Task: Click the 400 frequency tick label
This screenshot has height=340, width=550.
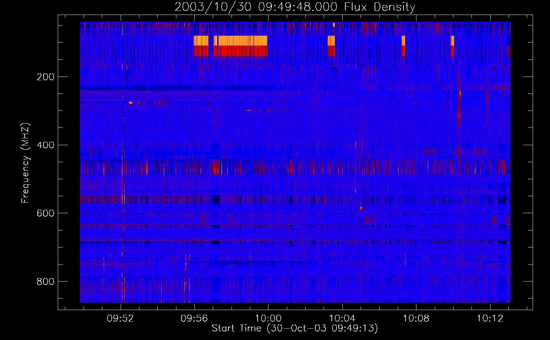Action: 46,145
